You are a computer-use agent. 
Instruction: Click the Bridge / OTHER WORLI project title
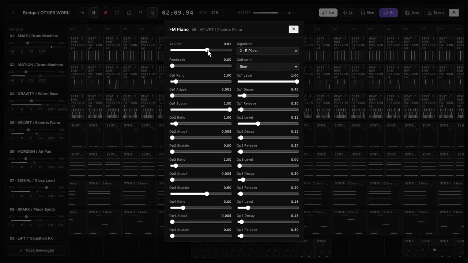click(46, 12)
